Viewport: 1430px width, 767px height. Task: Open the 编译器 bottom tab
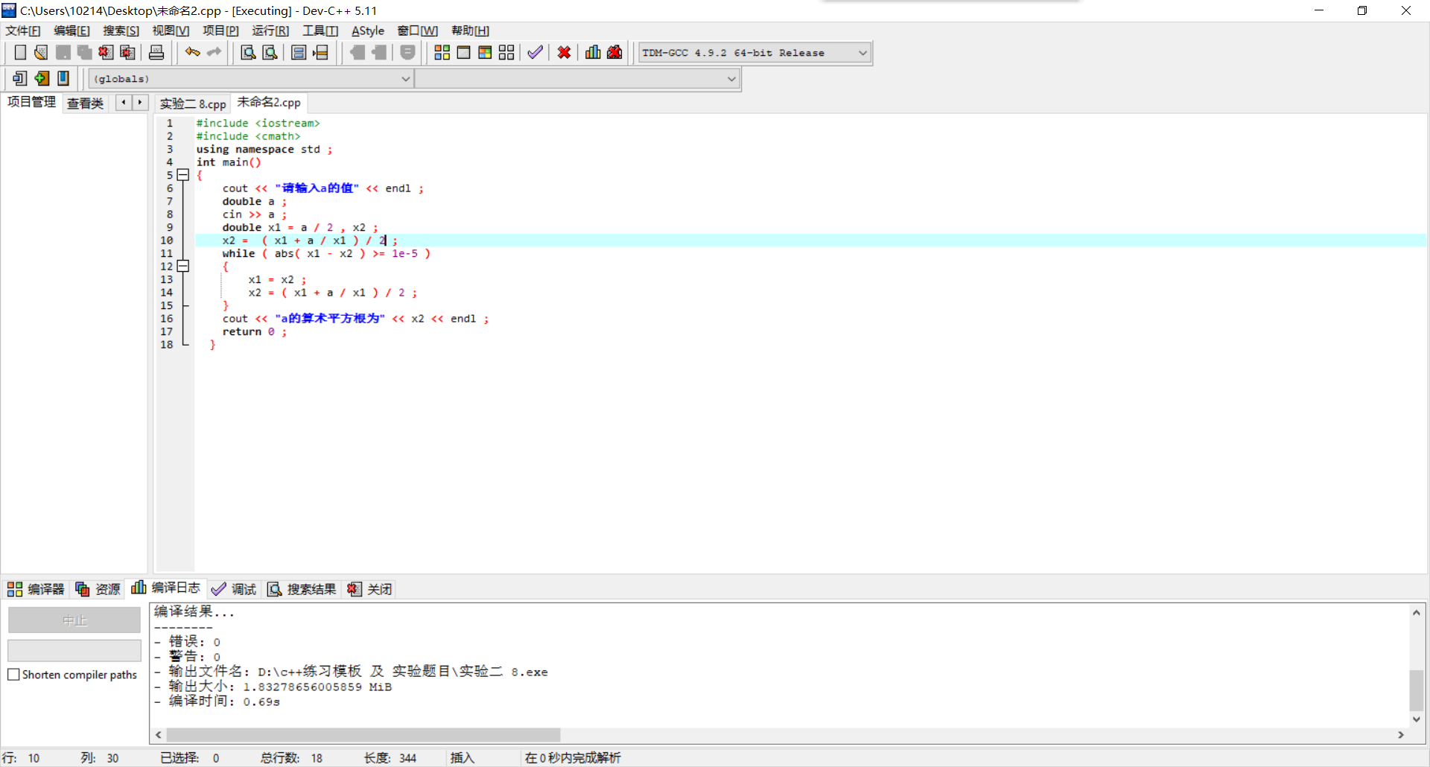click(x=36, y=589)
